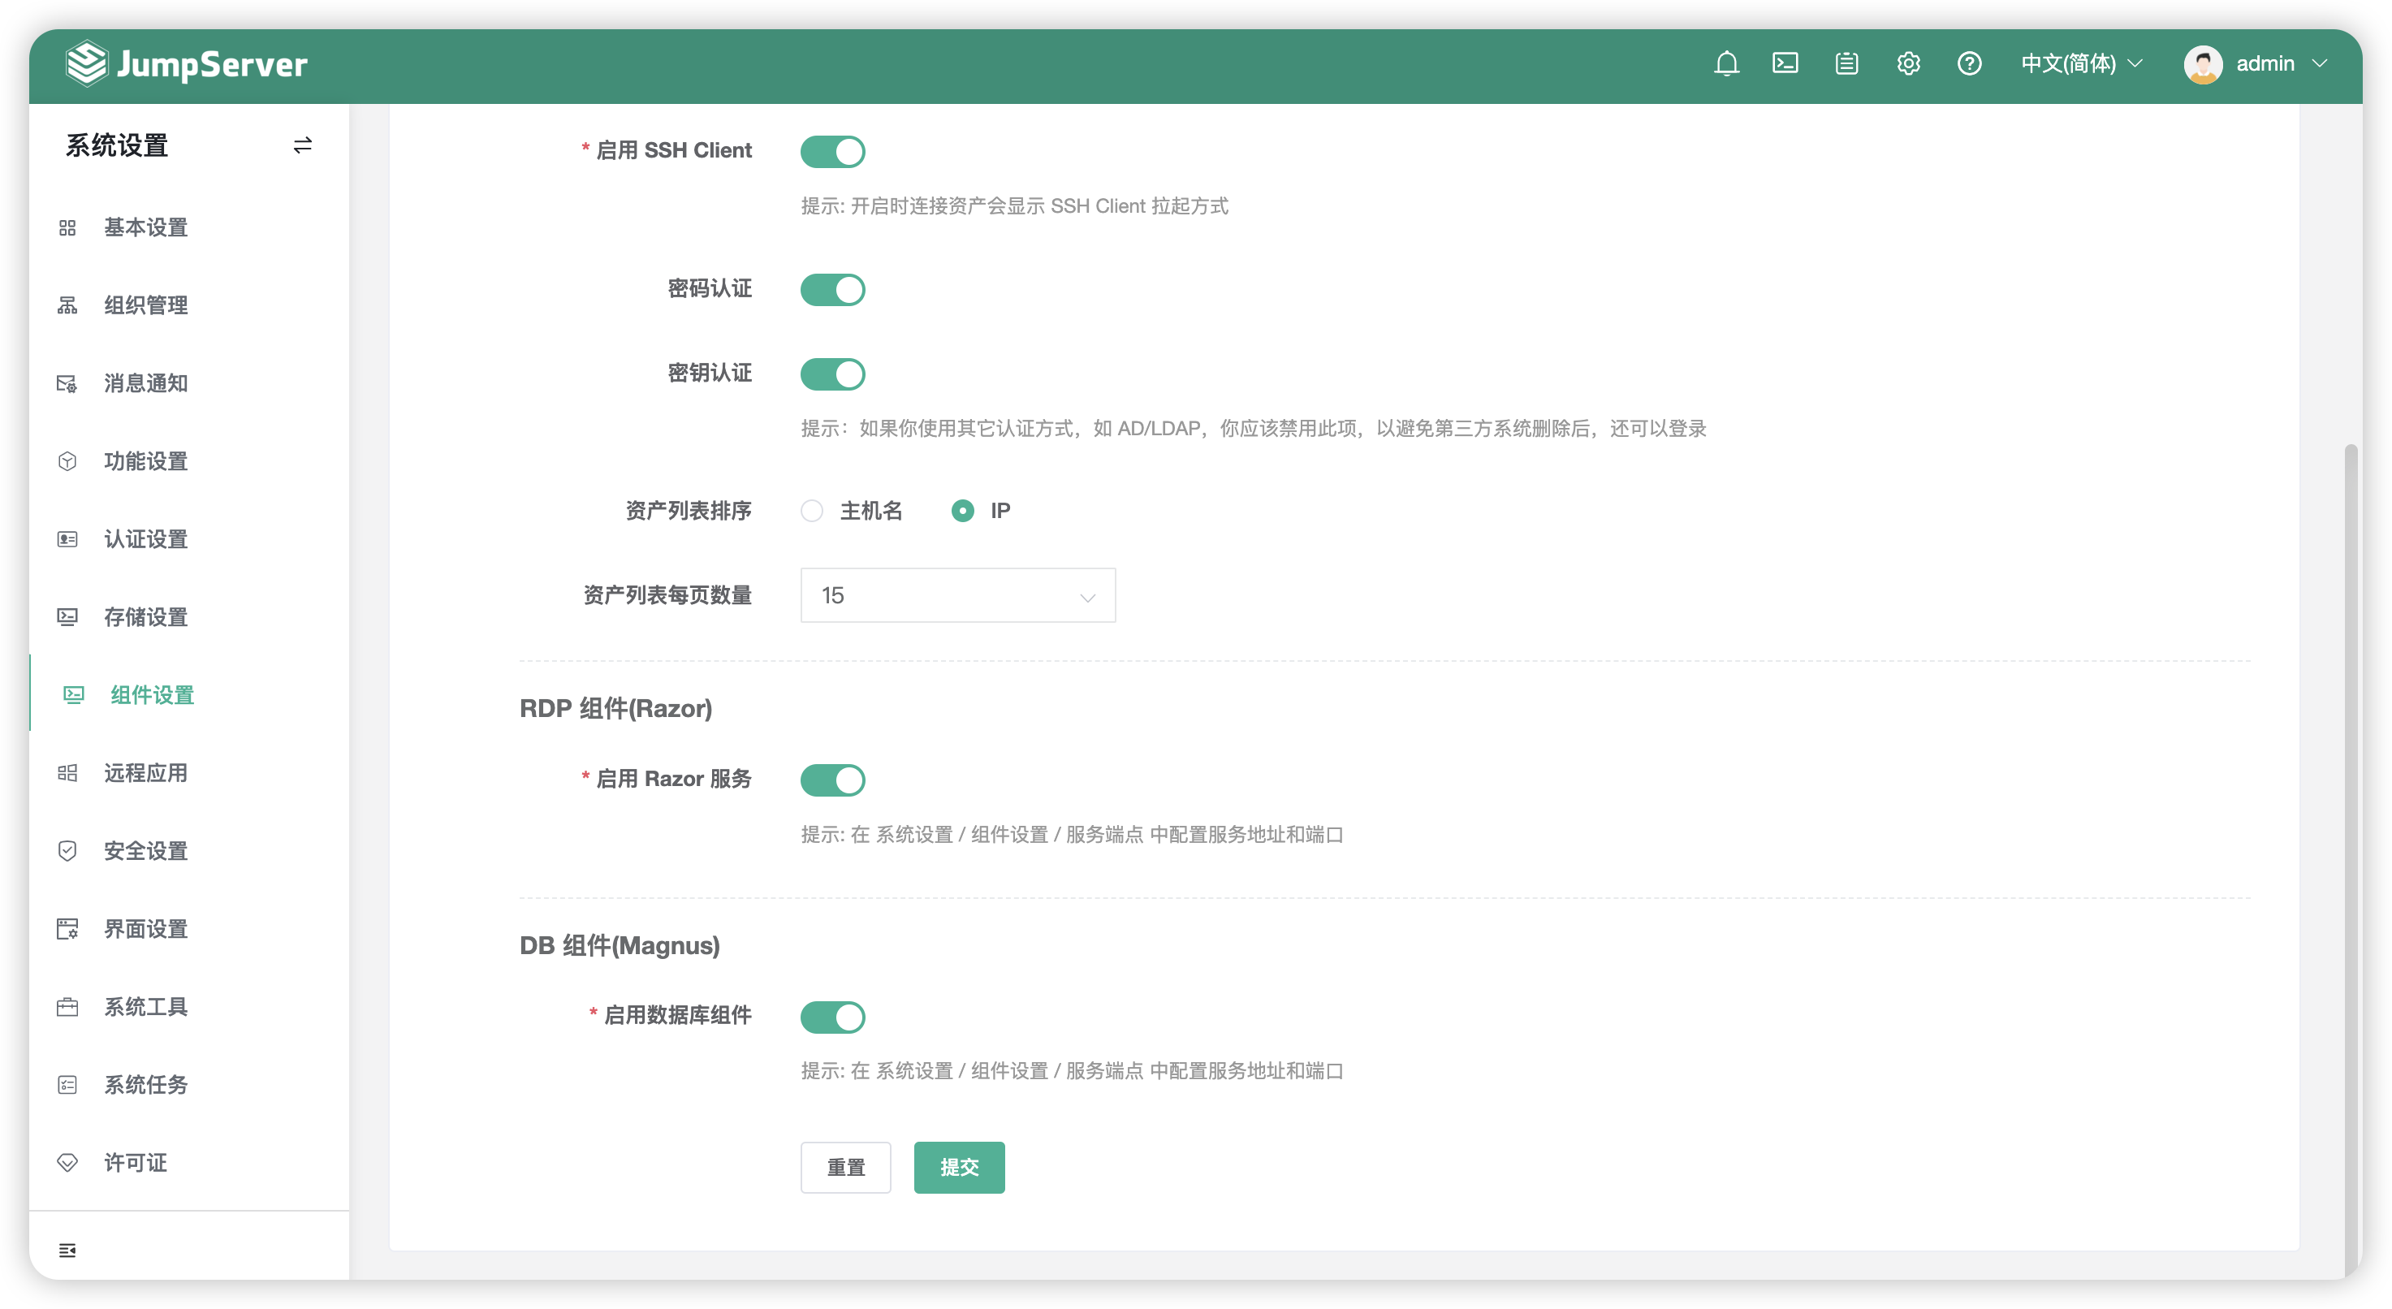Click the JumpServer logo
The width and height of the screenshot is (2392, 1309).
[x=186, y=64]
